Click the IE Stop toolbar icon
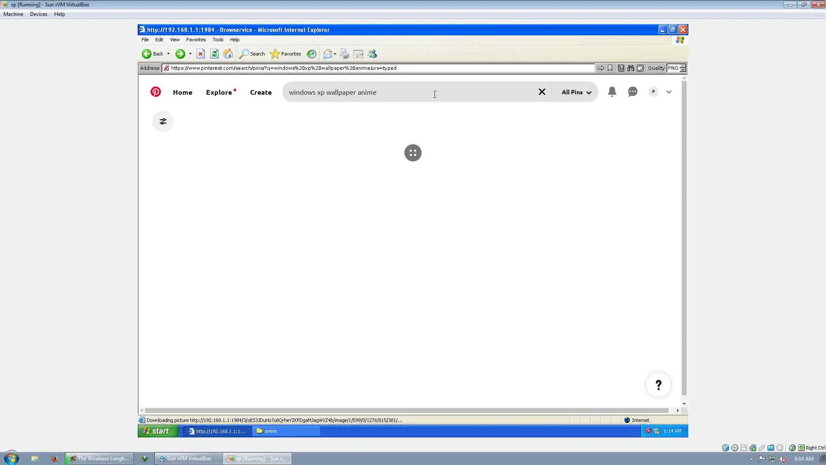The width and height of the screenshot is (826, 465). [200, 54]
